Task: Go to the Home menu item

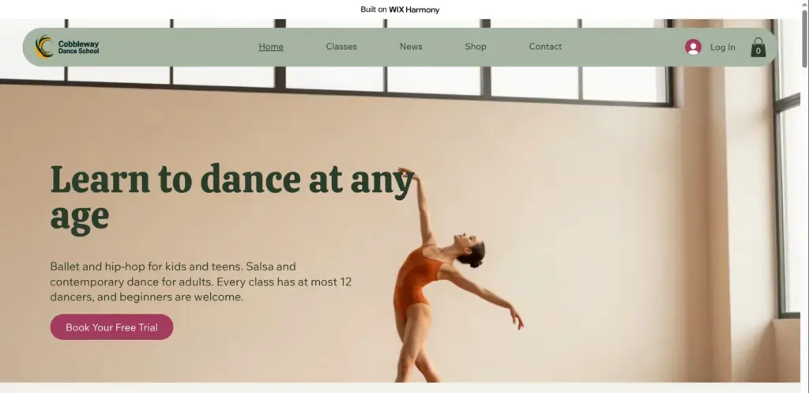Action: point(271,47)
